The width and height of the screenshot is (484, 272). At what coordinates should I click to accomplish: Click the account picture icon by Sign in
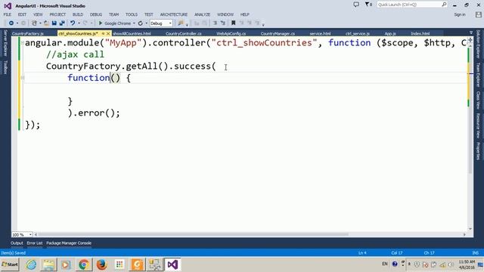point(479,14)
